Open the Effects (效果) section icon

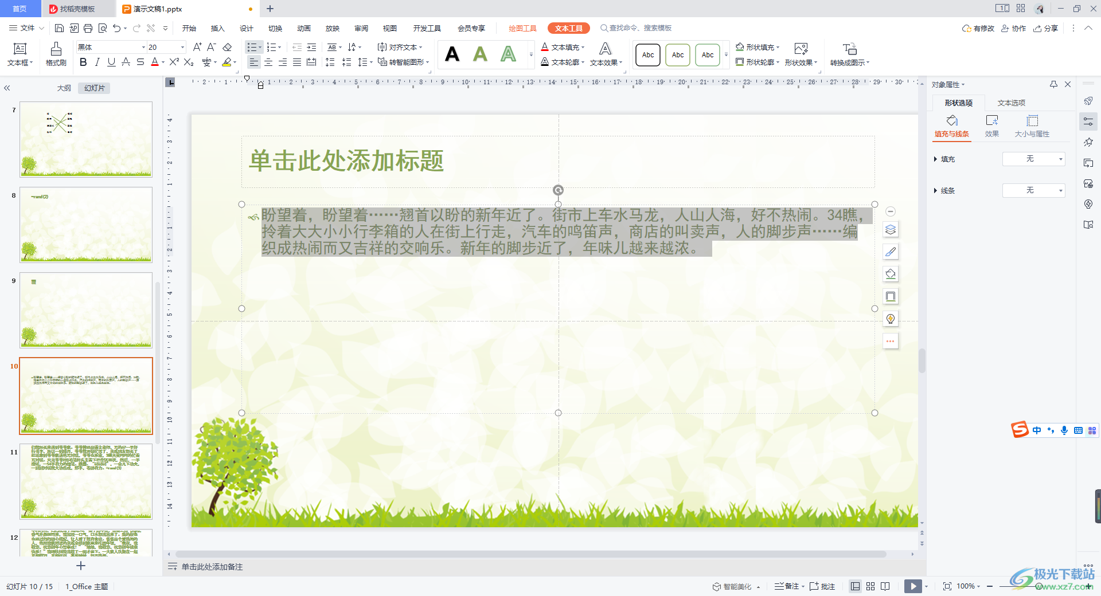tap(992, 126)
